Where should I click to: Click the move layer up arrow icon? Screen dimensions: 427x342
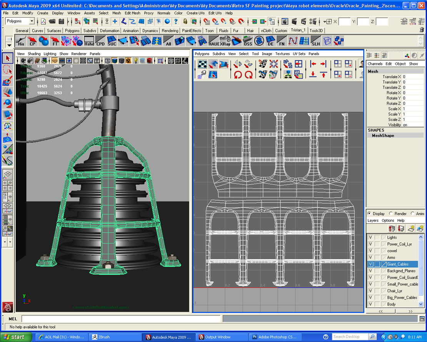coord(392,228)
